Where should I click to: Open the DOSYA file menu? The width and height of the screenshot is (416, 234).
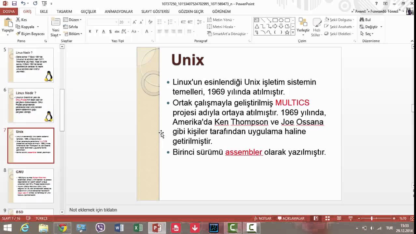[9, 11]
